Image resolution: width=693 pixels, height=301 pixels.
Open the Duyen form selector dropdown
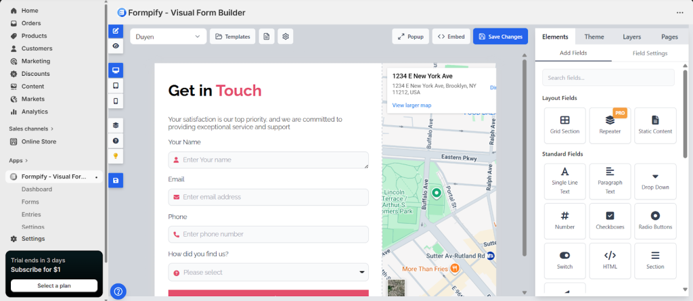click(x=168, y=37)
